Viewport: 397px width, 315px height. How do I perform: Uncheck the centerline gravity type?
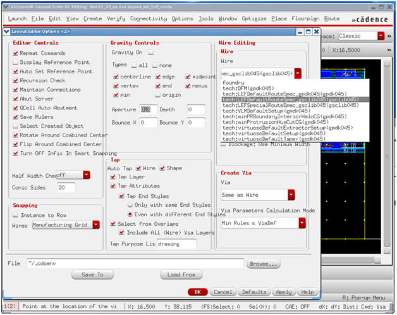[x=116, y=77]
